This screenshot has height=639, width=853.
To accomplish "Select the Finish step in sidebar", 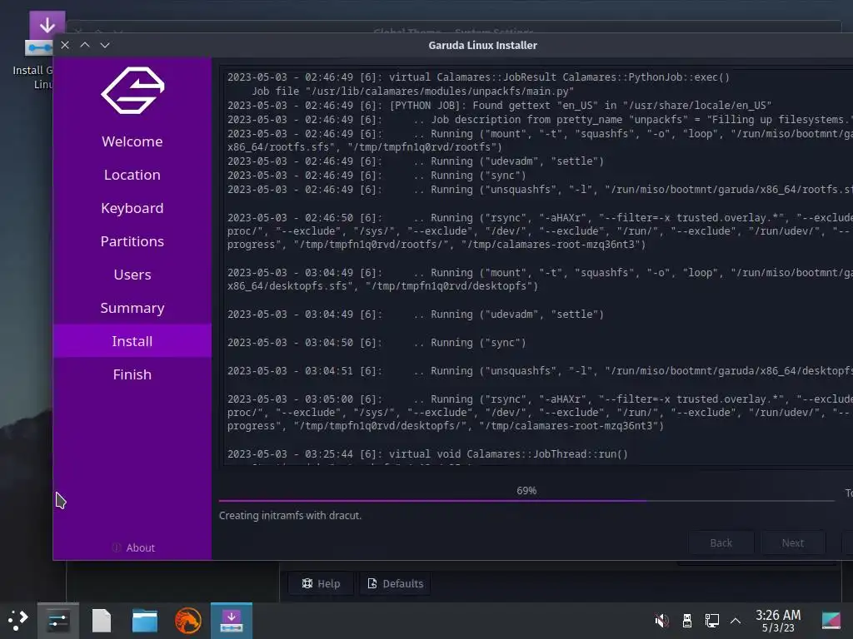I will [x=132, y=374].
